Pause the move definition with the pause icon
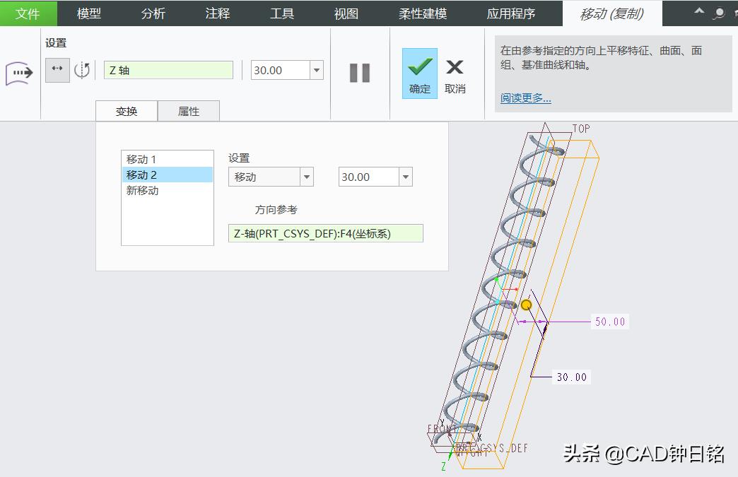 (x=360, y=71)
